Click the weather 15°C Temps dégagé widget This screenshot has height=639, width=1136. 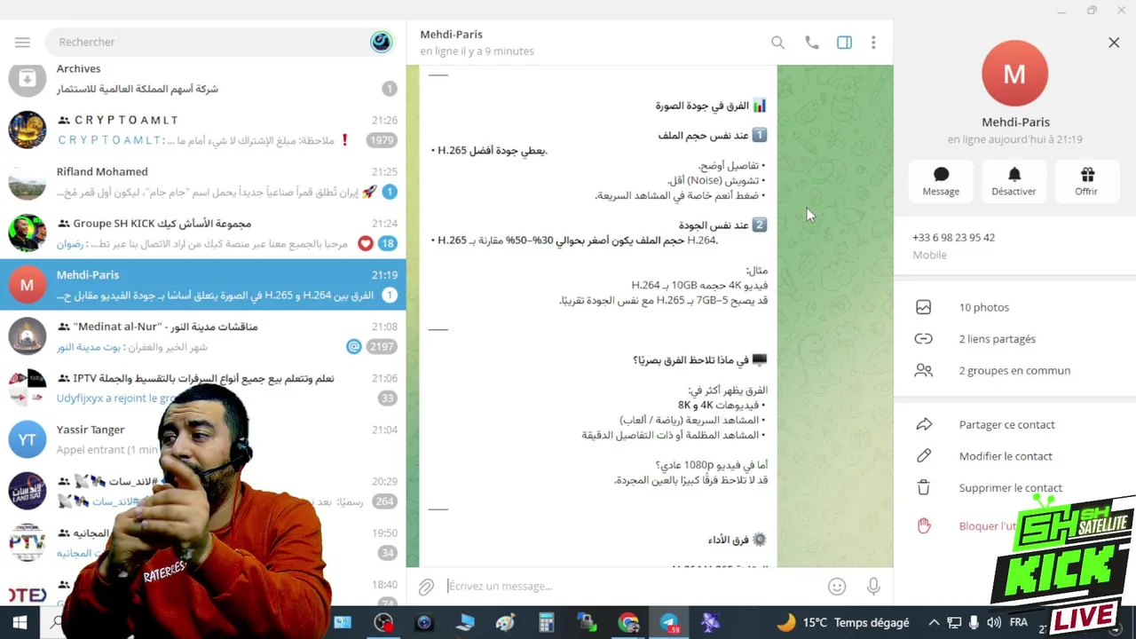pos(843,623)
